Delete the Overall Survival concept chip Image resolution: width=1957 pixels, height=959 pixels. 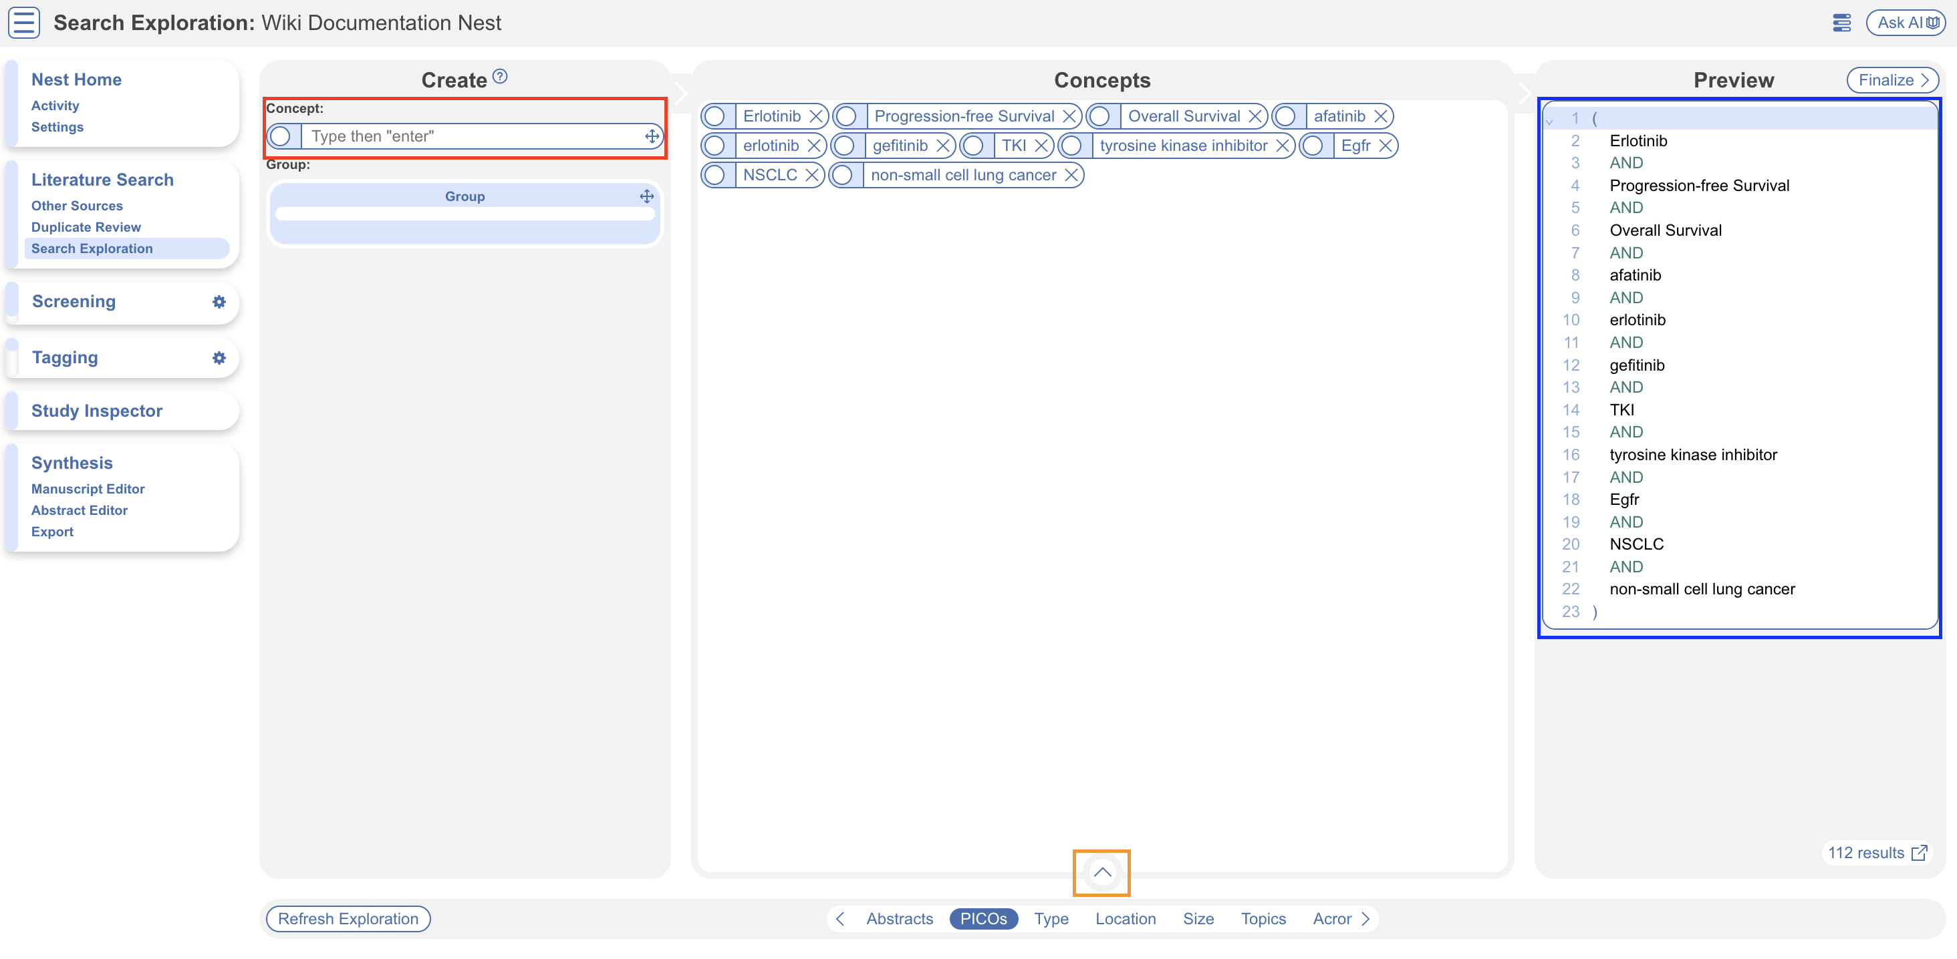click(x=1255, y=116)
